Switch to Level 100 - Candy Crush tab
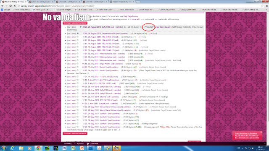The width and height of the screenshot is (269, 151). pyautogui.click(x=69, y=2)
